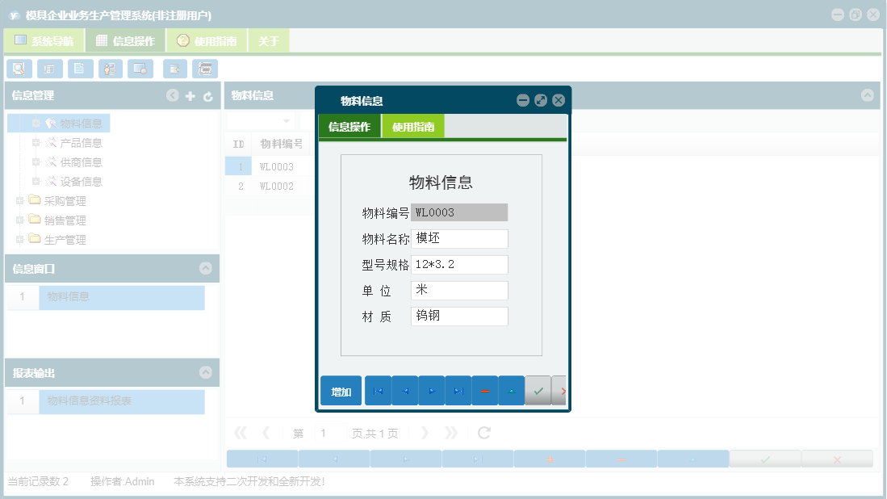Open 使用指南 tab in dialog
Screen dimensions: 887x499
click(413, 126)
